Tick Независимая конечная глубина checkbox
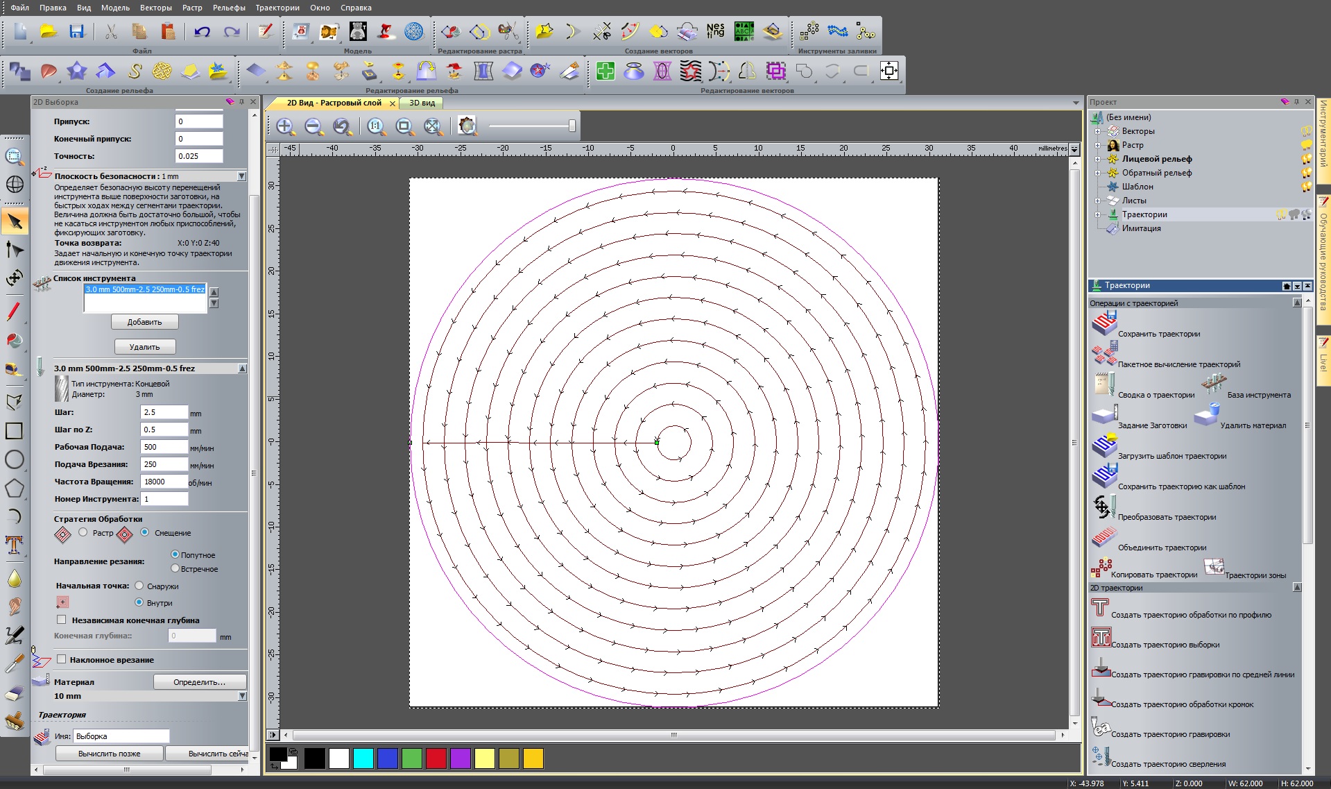The width and height of the screenshot is (1331, 789). [62, 620]
